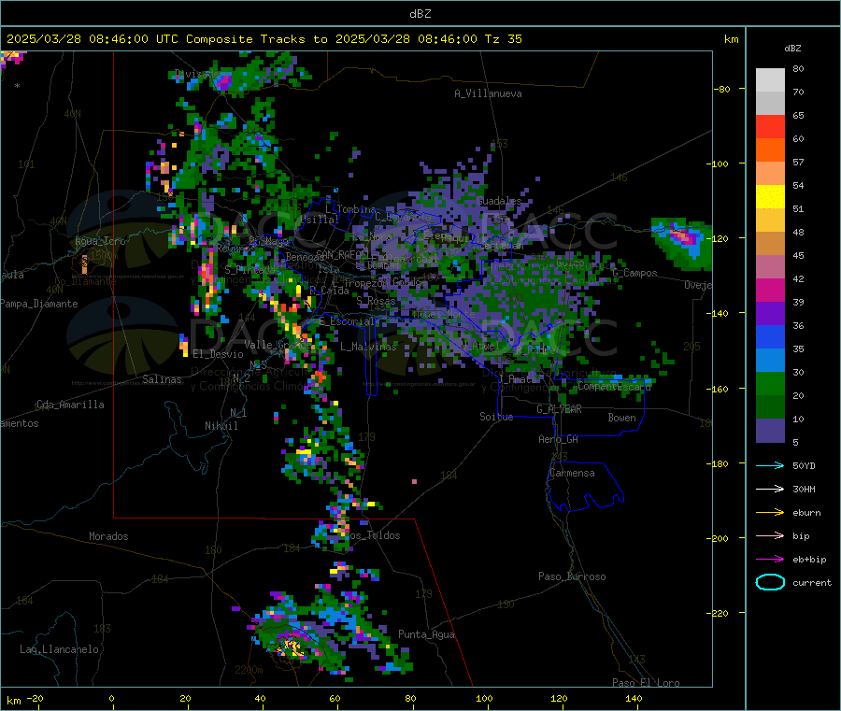Select the lightest gray swatch atop dBZ scale
841x711 pixels.
point(770,80)
